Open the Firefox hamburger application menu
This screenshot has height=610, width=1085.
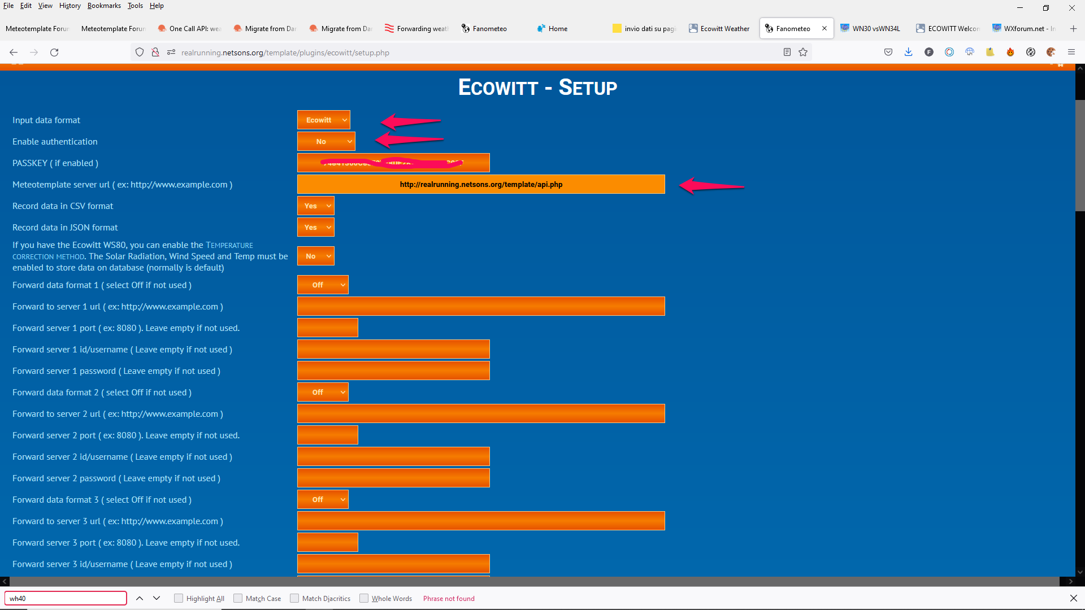tap(1071, 53)
